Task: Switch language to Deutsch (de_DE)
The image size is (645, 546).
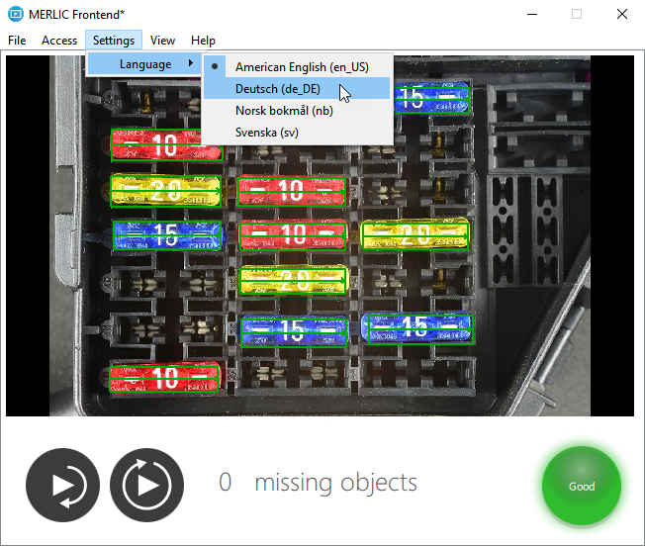Action: click(x=277, y=88)
